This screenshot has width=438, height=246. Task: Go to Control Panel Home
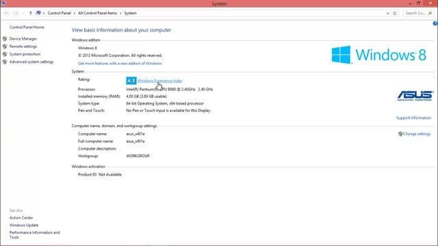pos(27,27)
